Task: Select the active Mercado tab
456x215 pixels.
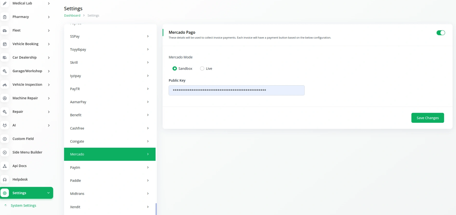Action: click(110, 154)
